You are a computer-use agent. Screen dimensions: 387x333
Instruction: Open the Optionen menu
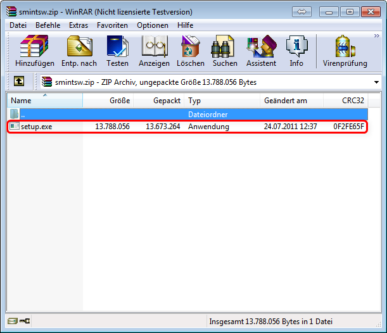[x=153, y=25]
